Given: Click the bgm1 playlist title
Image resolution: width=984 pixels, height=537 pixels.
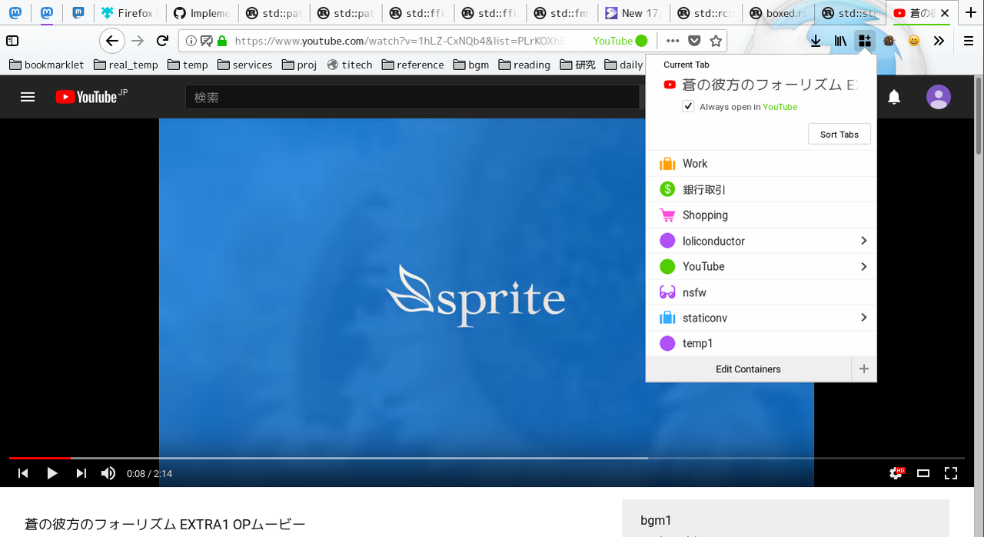Looking at the screenshot, I should click(656, 520).
